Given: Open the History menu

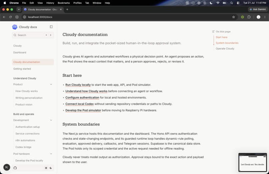Looking at the screenshot, I should coord(50,3).
